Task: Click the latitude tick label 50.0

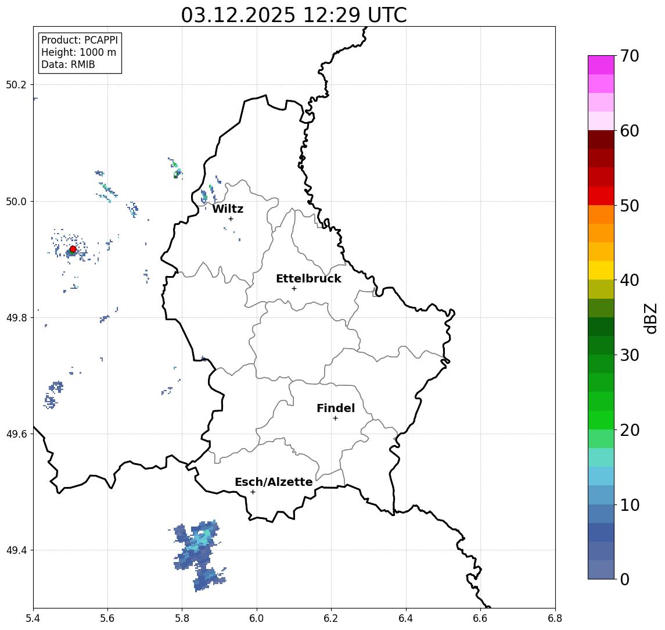Action: [x=16, y=201]
